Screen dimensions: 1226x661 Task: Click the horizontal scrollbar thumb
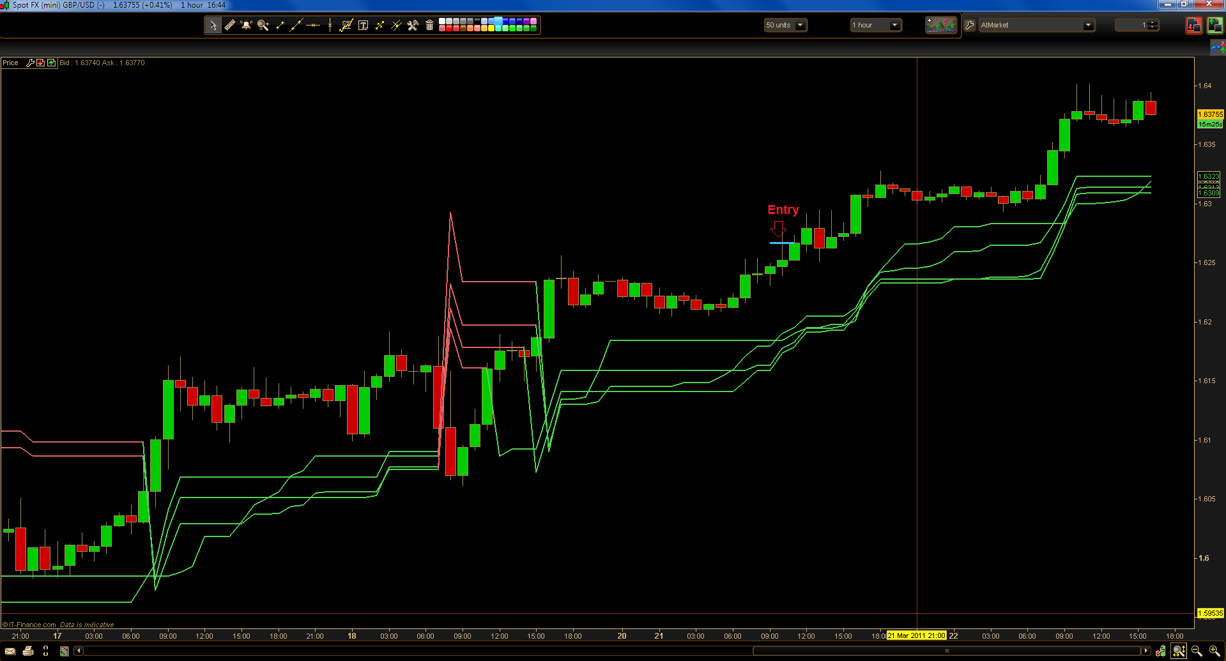tap(946, 651)
